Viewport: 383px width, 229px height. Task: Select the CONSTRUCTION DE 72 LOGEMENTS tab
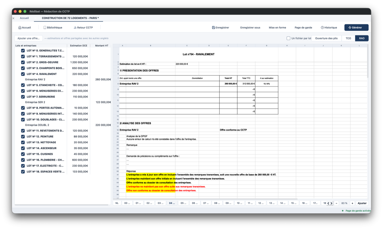click(70, 18)
